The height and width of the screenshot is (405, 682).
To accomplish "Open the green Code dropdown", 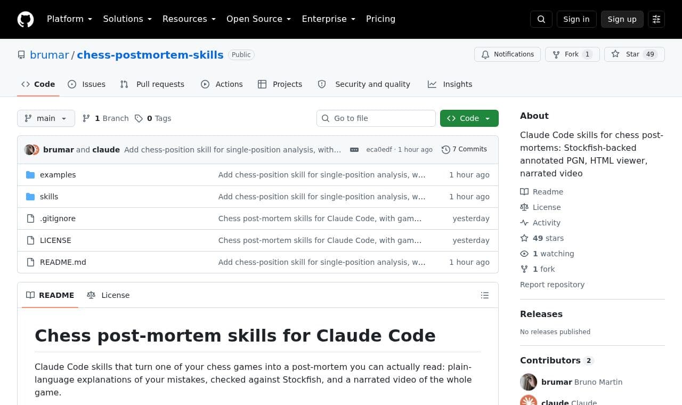I will [469, 118].
